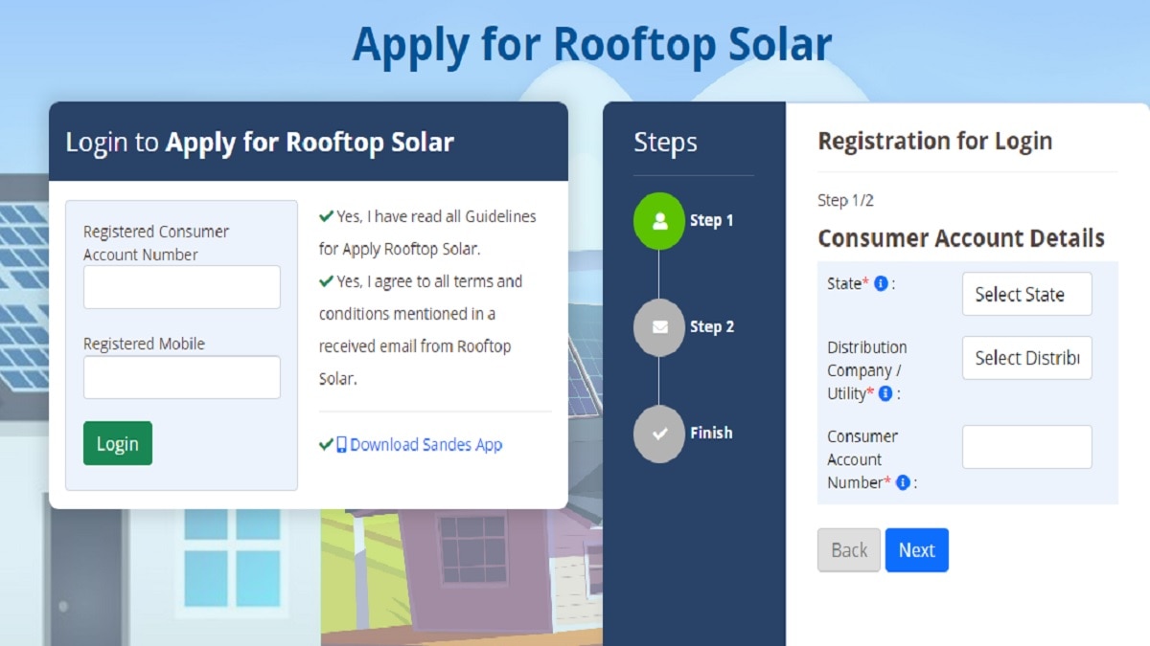Open the Select State dropdown
The height and width of the screenshot is (646, 1150).
(x=1026, y=295)
